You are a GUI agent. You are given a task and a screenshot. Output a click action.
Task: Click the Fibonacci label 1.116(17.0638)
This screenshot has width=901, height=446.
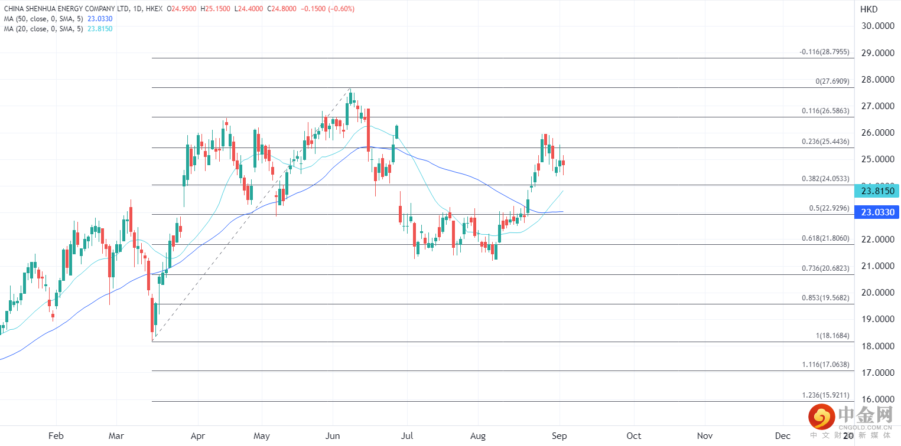point(825,365)
